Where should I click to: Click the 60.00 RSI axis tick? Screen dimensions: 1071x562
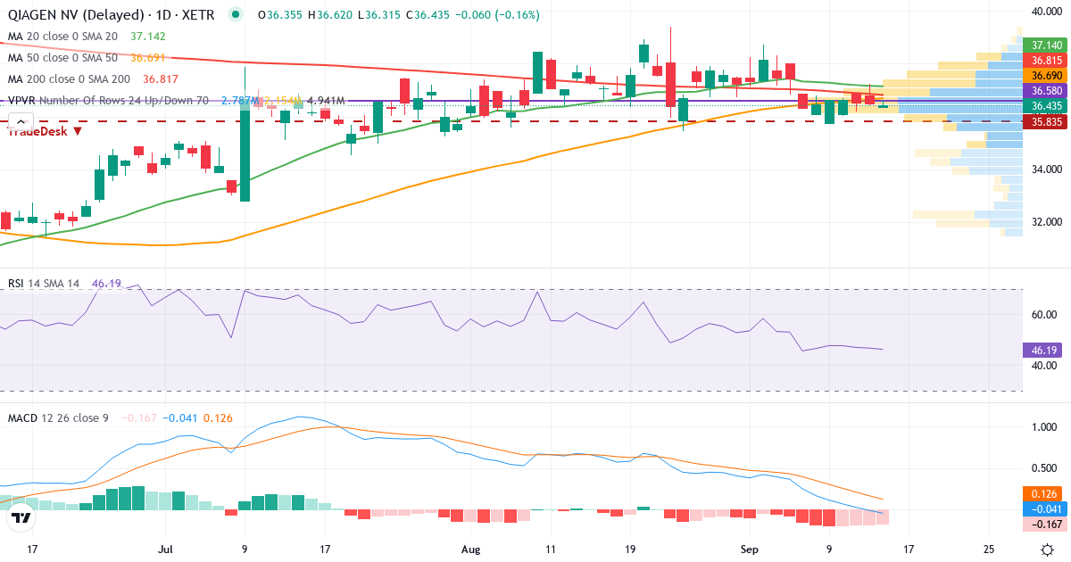(x=1043, y=315)
